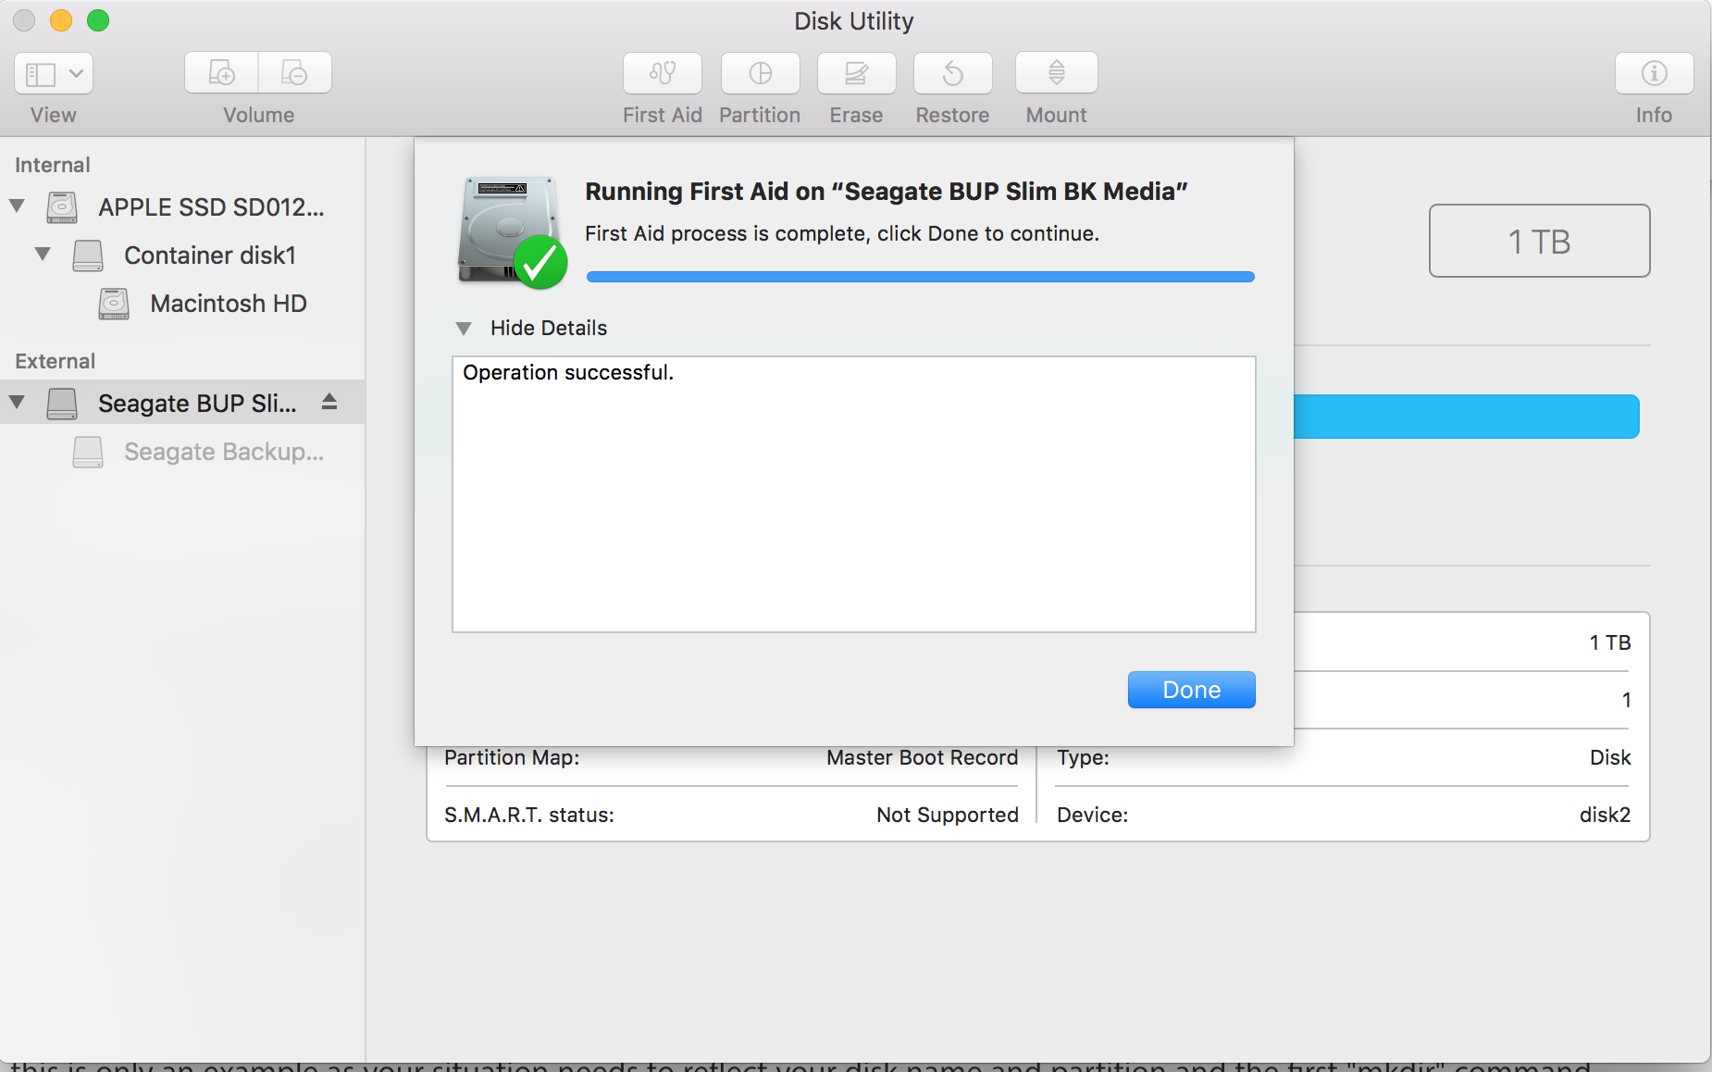
Task: Select the Erase toolbar icon
Action: [857, 73]
